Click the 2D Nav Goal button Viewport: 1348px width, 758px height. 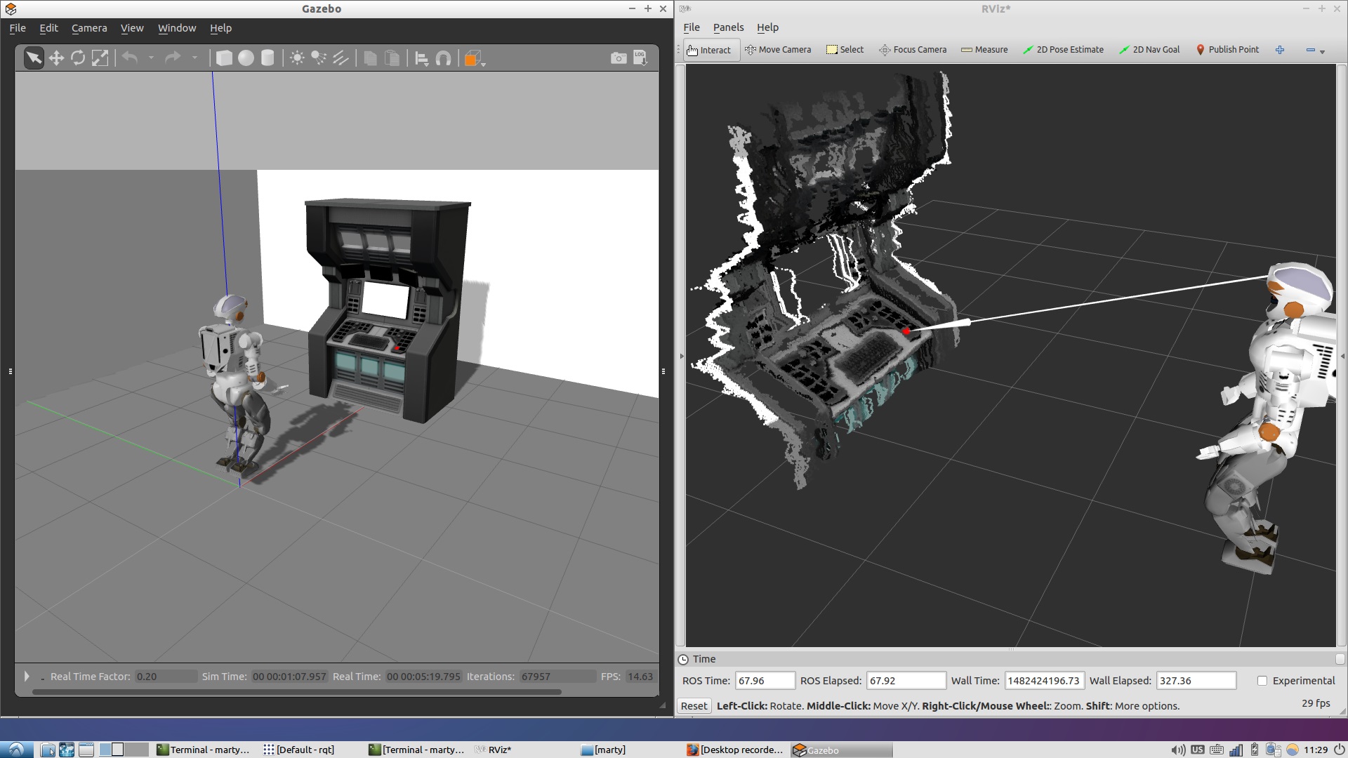1149,50
